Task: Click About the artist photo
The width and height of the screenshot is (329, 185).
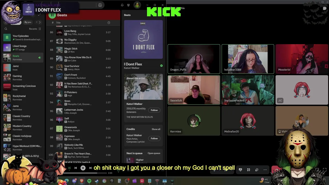Action: [143, 87]
